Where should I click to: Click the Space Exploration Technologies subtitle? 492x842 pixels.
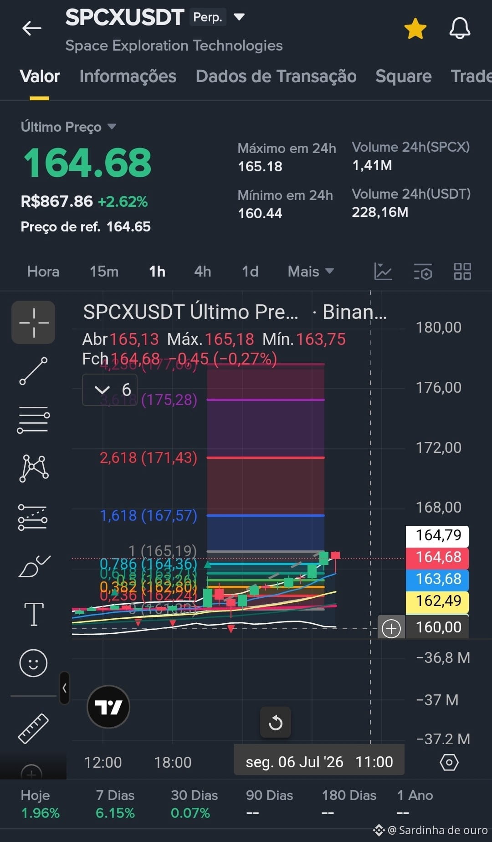(174, 46)
